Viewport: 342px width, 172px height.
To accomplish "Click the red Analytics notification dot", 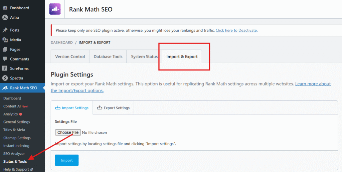I will [x=20, y=114].
